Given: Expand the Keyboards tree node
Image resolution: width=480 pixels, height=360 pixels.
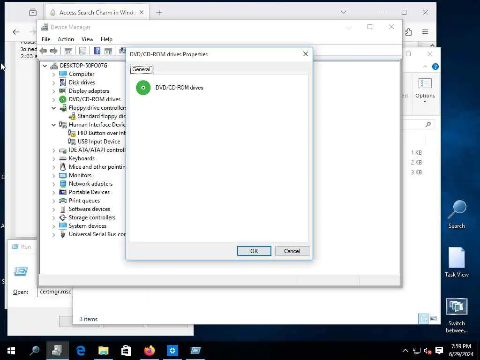Looking at the screenshot, I should [54, 158].
